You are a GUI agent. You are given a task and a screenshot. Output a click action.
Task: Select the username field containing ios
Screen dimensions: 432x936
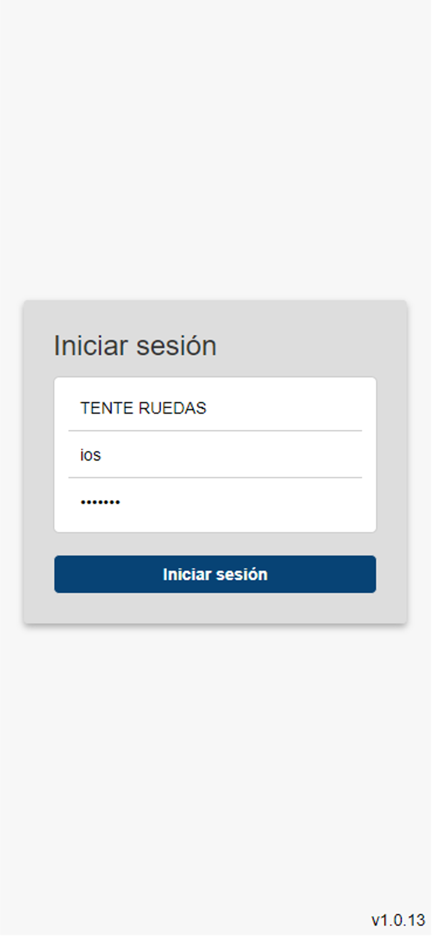pyautogui.click(x=215, y=455)
